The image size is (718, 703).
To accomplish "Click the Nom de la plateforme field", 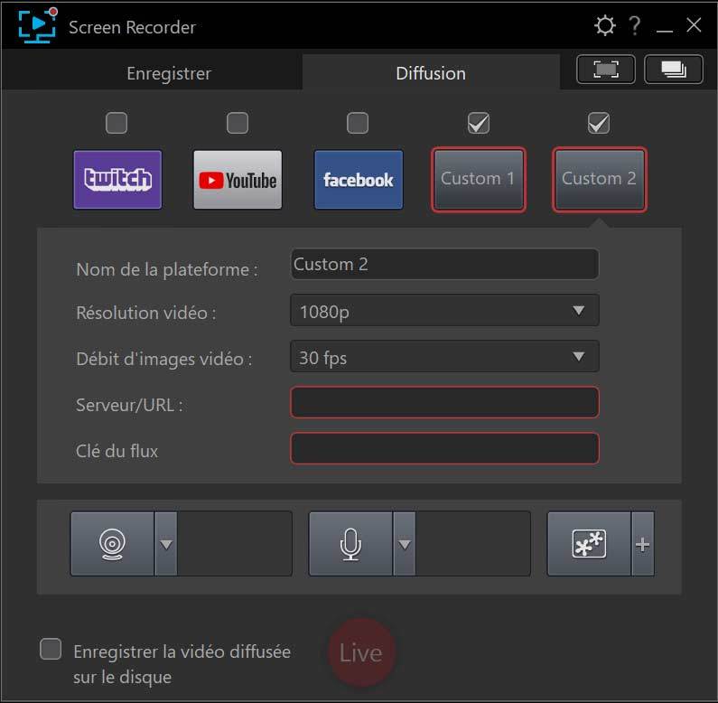I will (444, 264).
